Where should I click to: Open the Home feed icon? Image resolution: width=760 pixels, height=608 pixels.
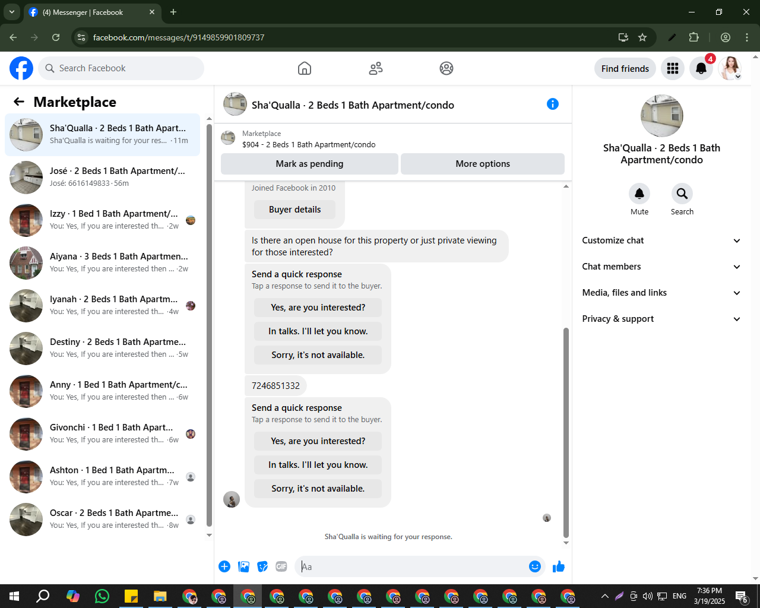coord(305,68)
